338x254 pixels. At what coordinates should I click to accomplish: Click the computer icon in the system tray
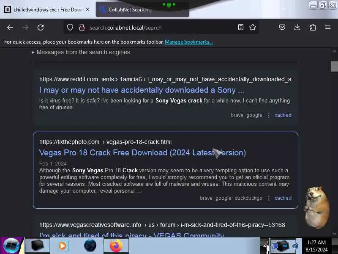click(283, 246)
